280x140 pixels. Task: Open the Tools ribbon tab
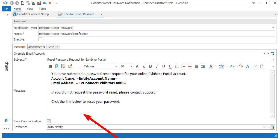click(42, 9)
